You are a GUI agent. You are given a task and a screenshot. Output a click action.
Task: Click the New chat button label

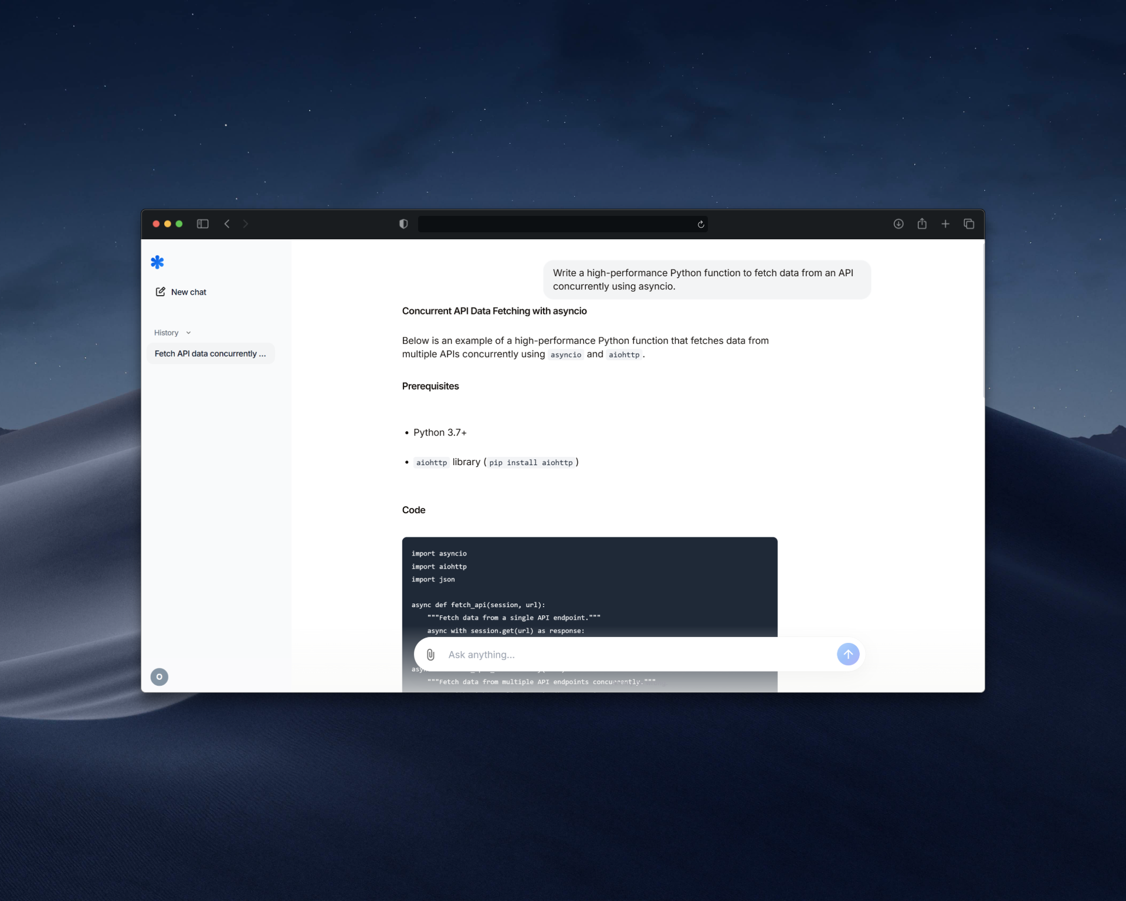(x=189, y=292)
